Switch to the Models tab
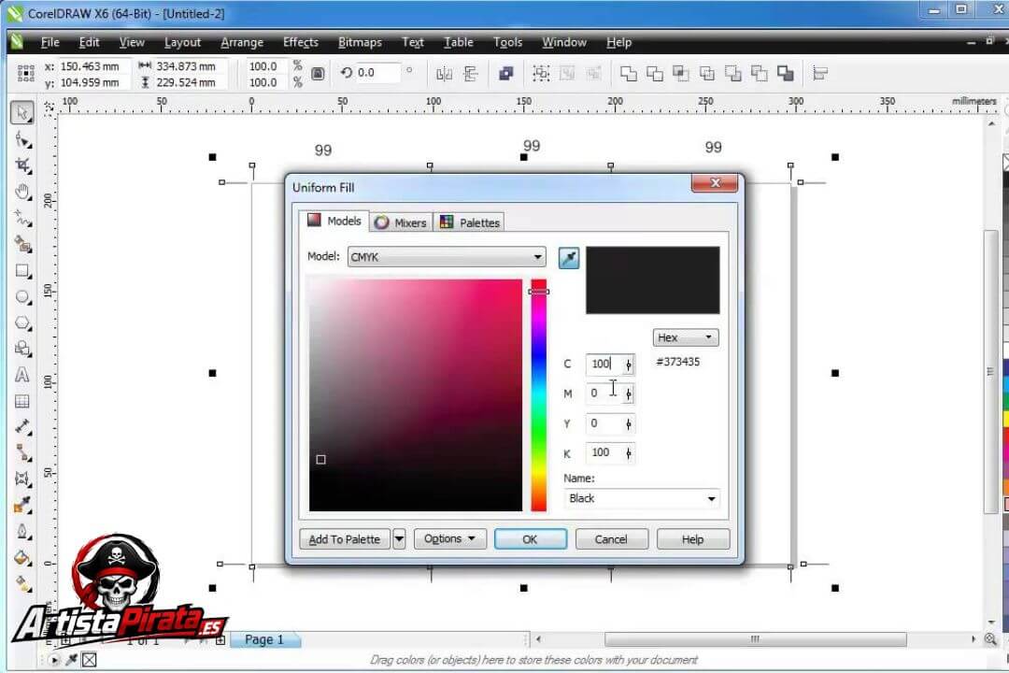Viewport: 1009px width, 673px height. coord(334,221)
